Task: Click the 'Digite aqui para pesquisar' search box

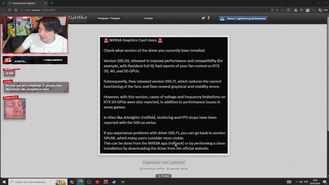Action: click(x=38, y=182)
